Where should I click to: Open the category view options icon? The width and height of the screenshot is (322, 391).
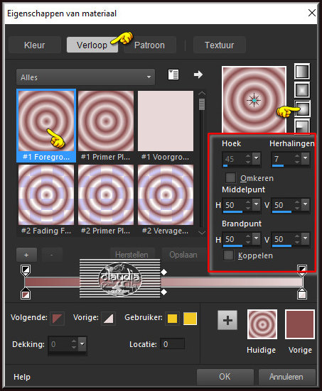[x=173, y=75]
